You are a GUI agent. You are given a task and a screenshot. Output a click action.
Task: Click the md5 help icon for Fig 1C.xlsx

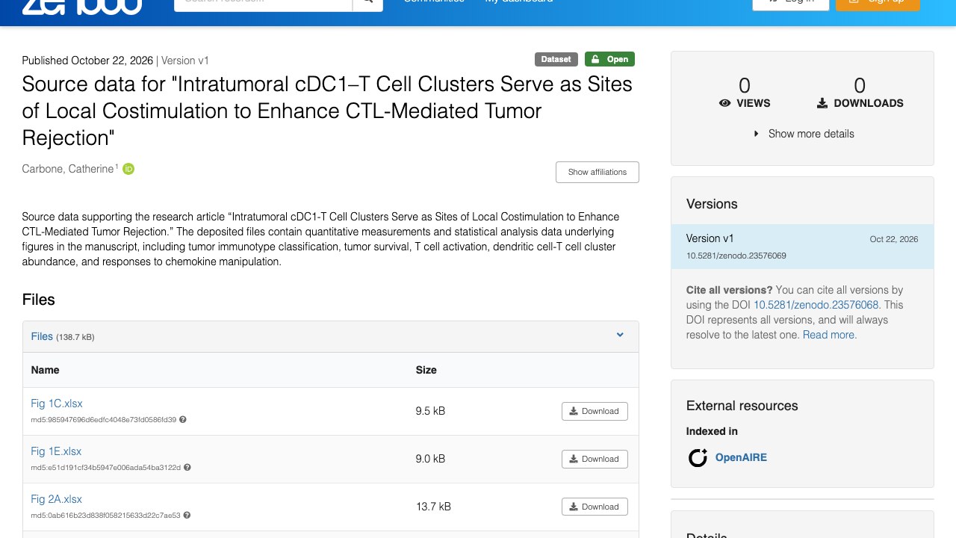[x=183, y=420]
